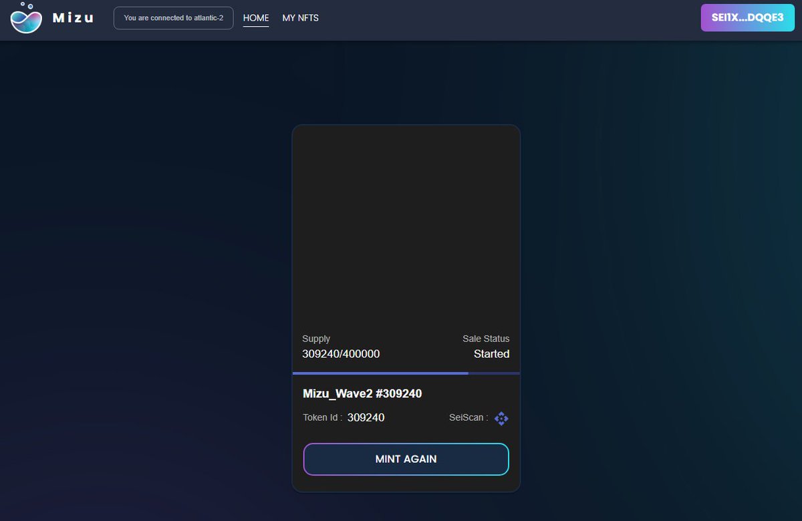Image resolution: width=802 pixels, height=521 pixels.
Task: Select the Mizu_Wave2 #309240 title
Action: click(362, 393)
